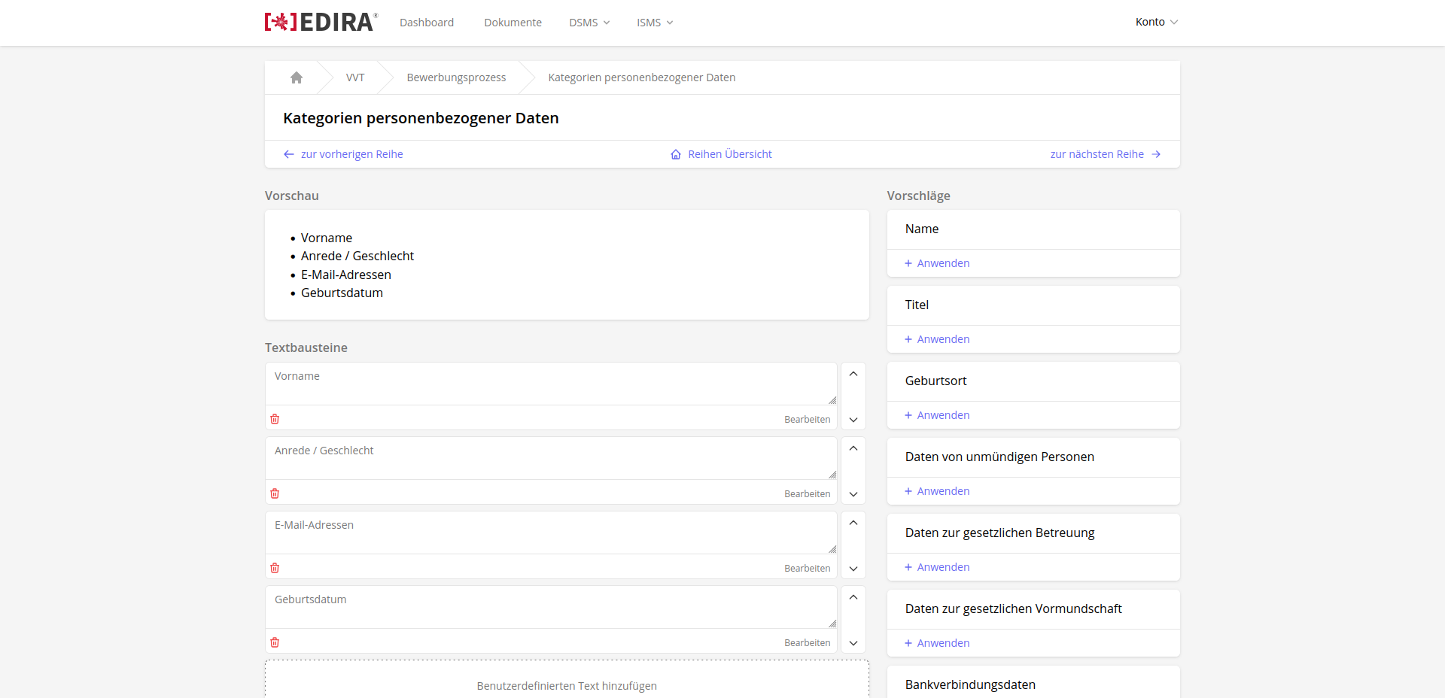Viewport: 1445px width, 698px height.
Task: Open Dashboard in the navigation
Action: pyautogui.click(x=427, y=23)
